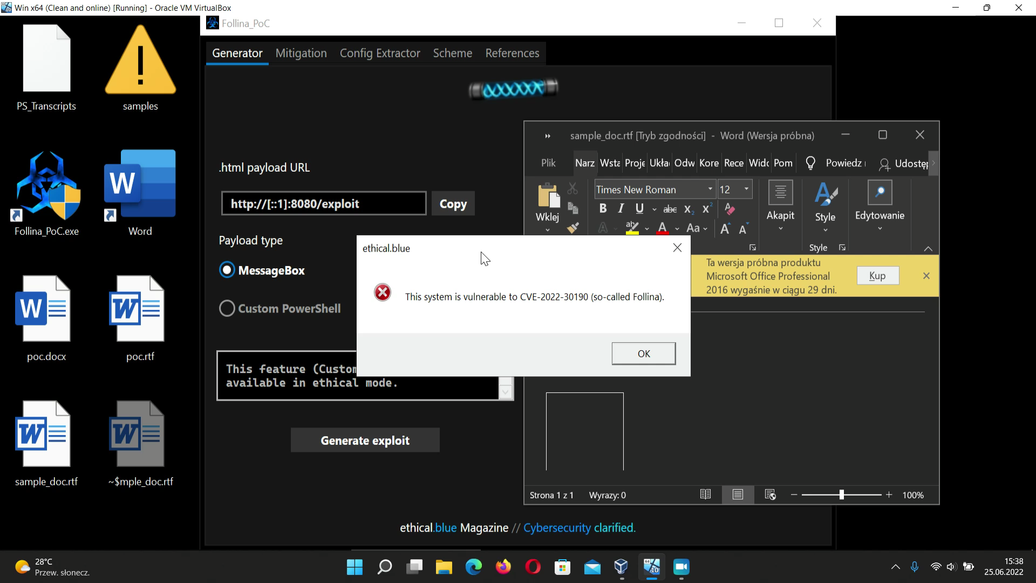Switch to Web Layout view in Word
Image resolution: width=1036 pixels, height=583 pixels.
click(x=770, y=494)
